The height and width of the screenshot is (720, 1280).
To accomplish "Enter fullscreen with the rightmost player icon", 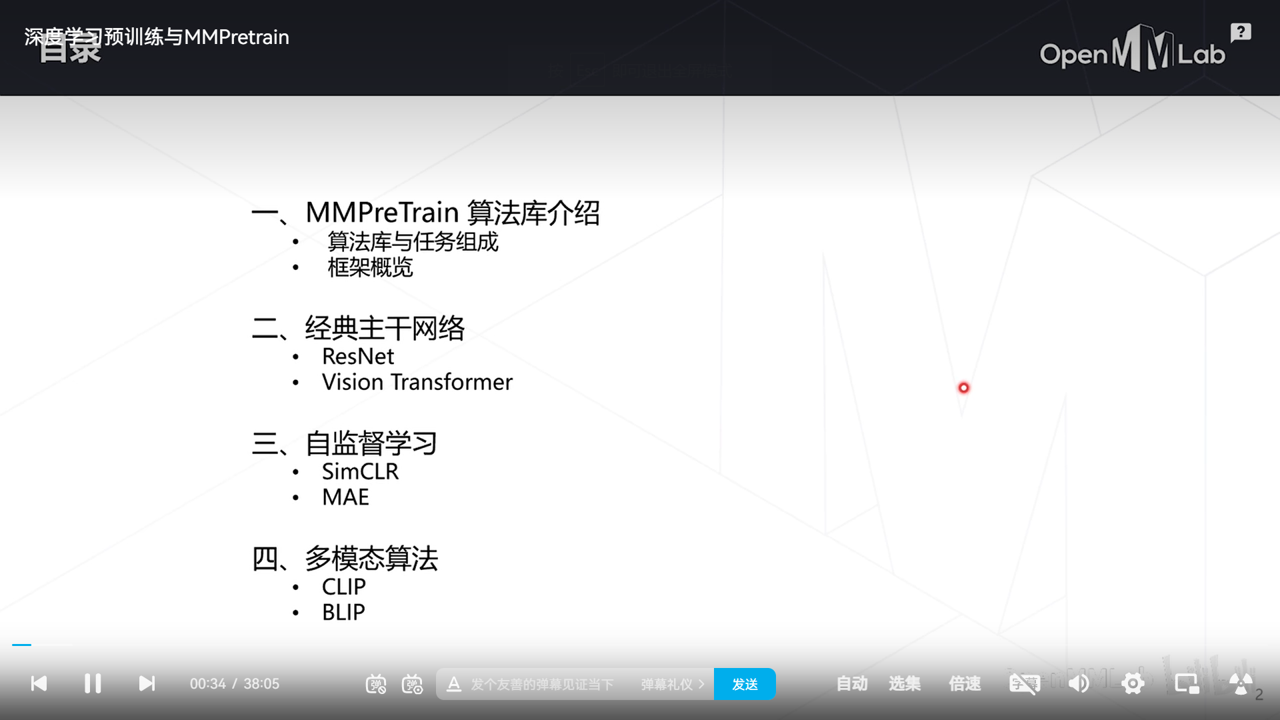I will [x=1241, y=683].
